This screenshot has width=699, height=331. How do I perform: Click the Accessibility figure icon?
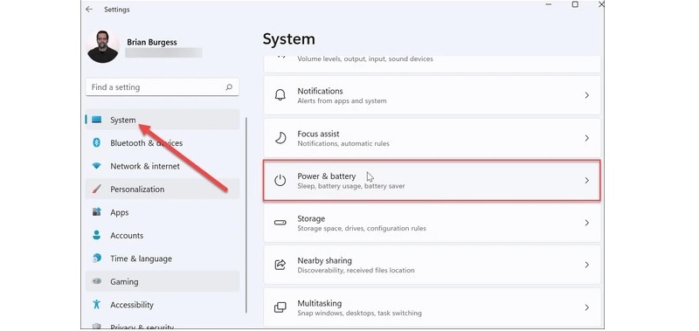pyautogui.click(x=96, y=305)
